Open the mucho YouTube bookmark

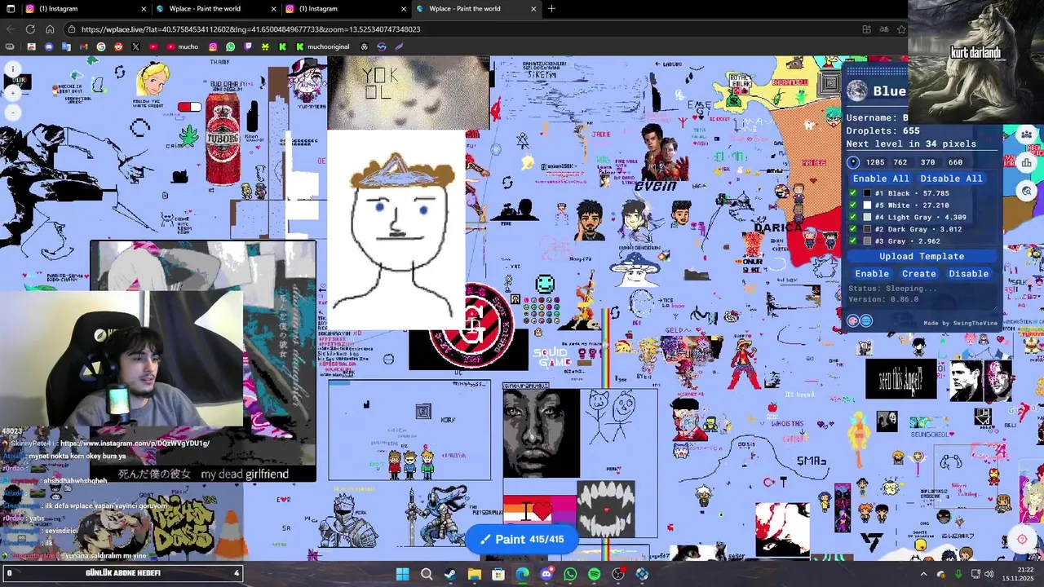coord(183,46)
